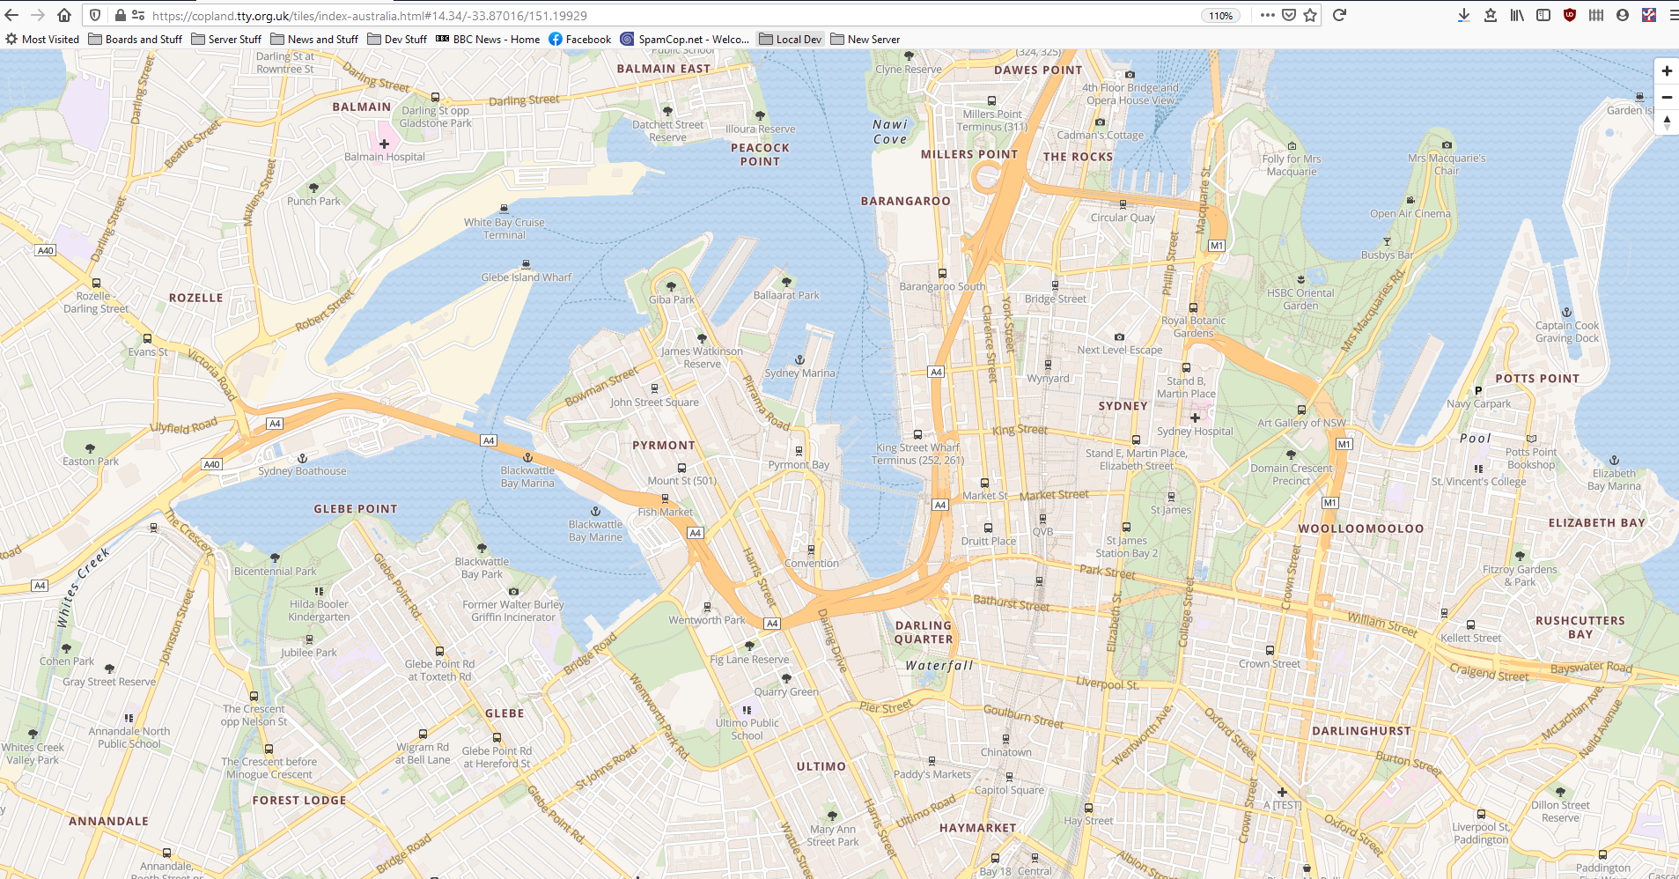This screenshot has width=1679, height=879.
Task: Open New Server bookmark folder
Action: coord(865,40)
